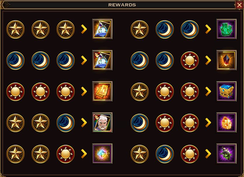The width and height of the screenshot is (244, 177).
Task: Click the golden tickets reward icon
Action: (102, 91)
